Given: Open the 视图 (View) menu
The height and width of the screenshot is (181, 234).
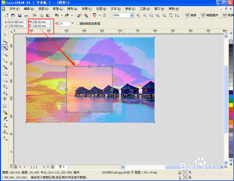Looking at the screenshot, I should [x=44, y=9].
